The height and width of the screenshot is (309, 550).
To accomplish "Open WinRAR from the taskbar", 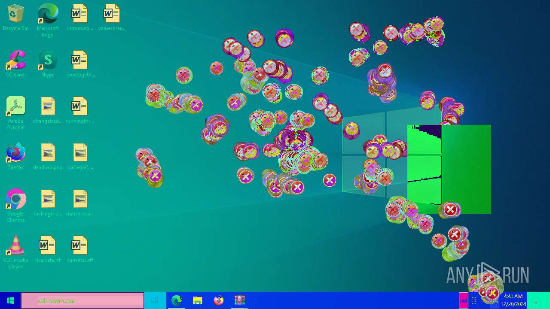I will (x=239, y=300).
